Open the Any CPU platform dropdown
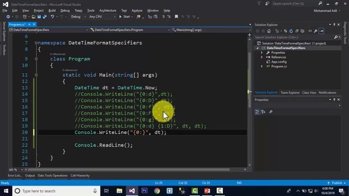349x196 pixels. click(x=103, y=17)
